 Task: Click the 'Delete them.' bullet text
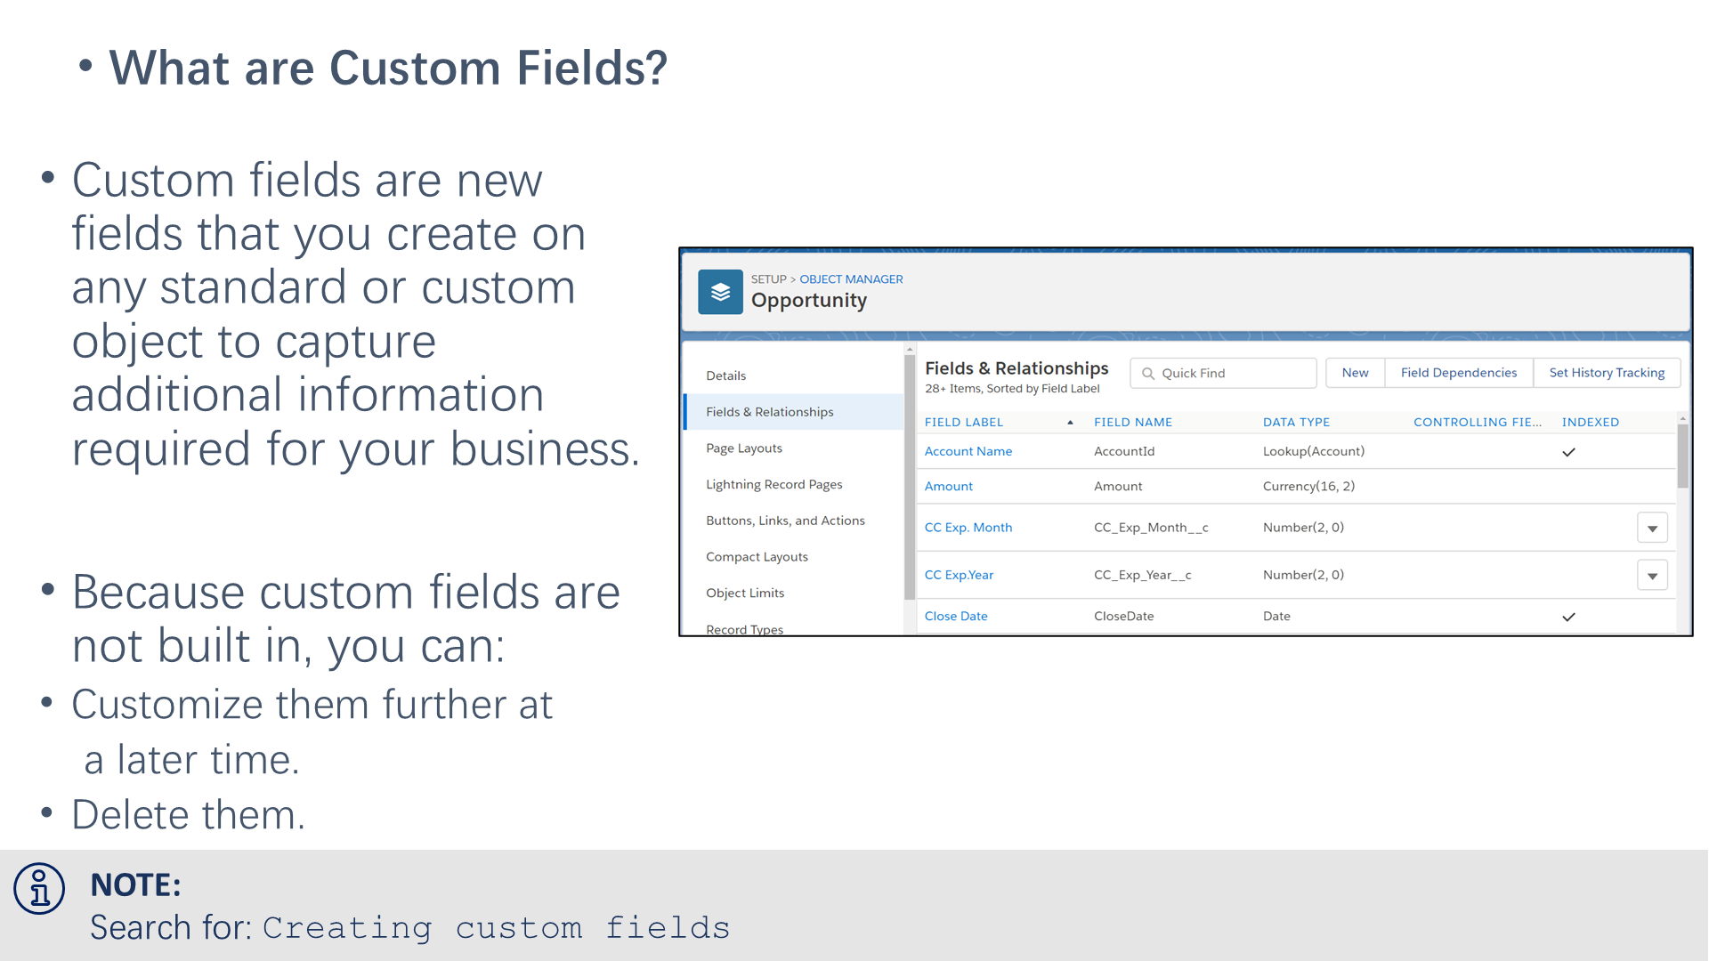(x=188, y=815)
